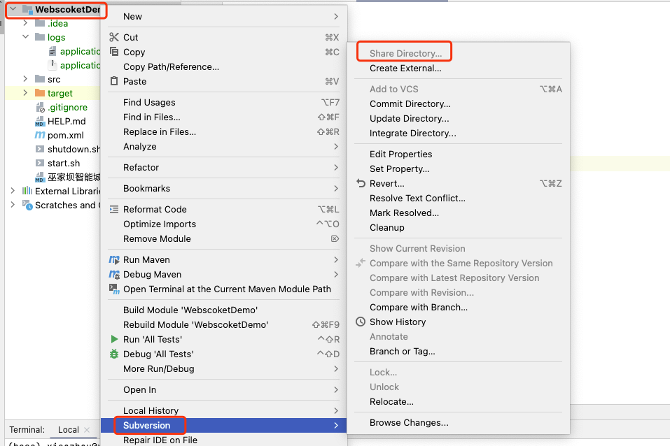Expand the .idea folder
The height and width of the screenshot is (446, 670).
point(25,23)
